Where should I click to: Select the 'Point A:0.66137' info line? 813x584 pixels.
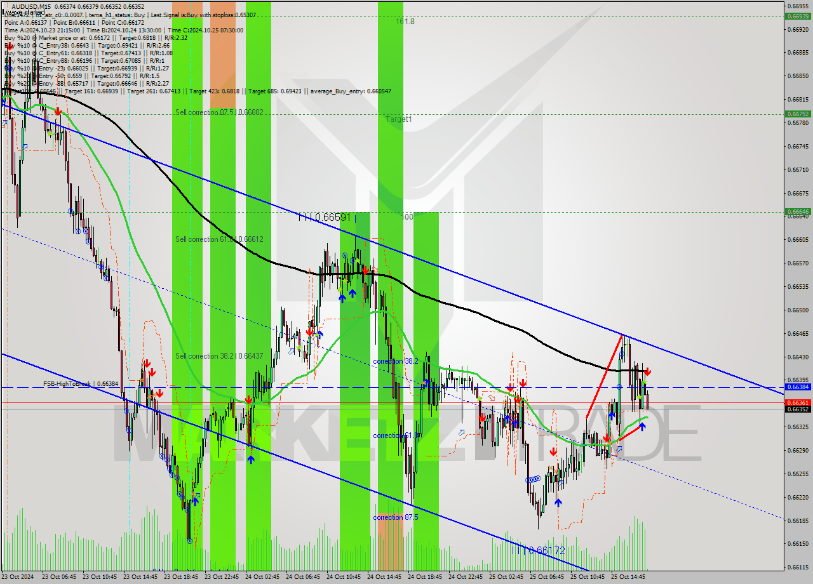point(26,22)
